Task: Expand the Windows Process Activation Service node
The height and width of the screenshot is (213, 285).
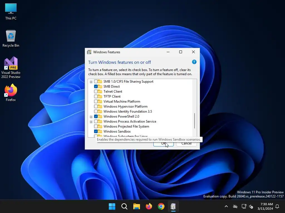Action: point(91,122)
